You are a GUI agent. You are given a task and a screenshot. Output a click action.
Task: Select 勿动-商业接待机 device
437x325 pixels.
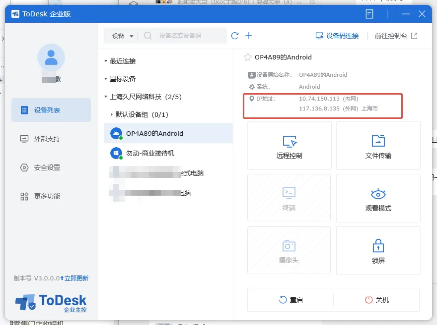coord(168,153)
